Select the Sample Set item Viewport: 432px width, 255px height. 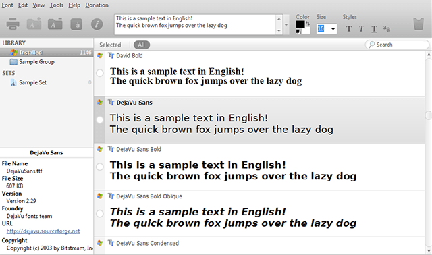point(32,82)
